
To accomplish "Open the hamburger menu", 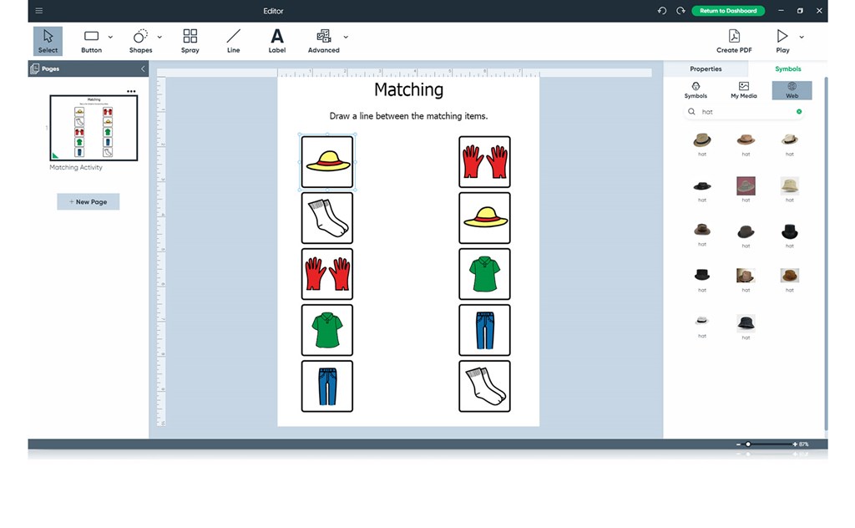I will pos(38,11).
